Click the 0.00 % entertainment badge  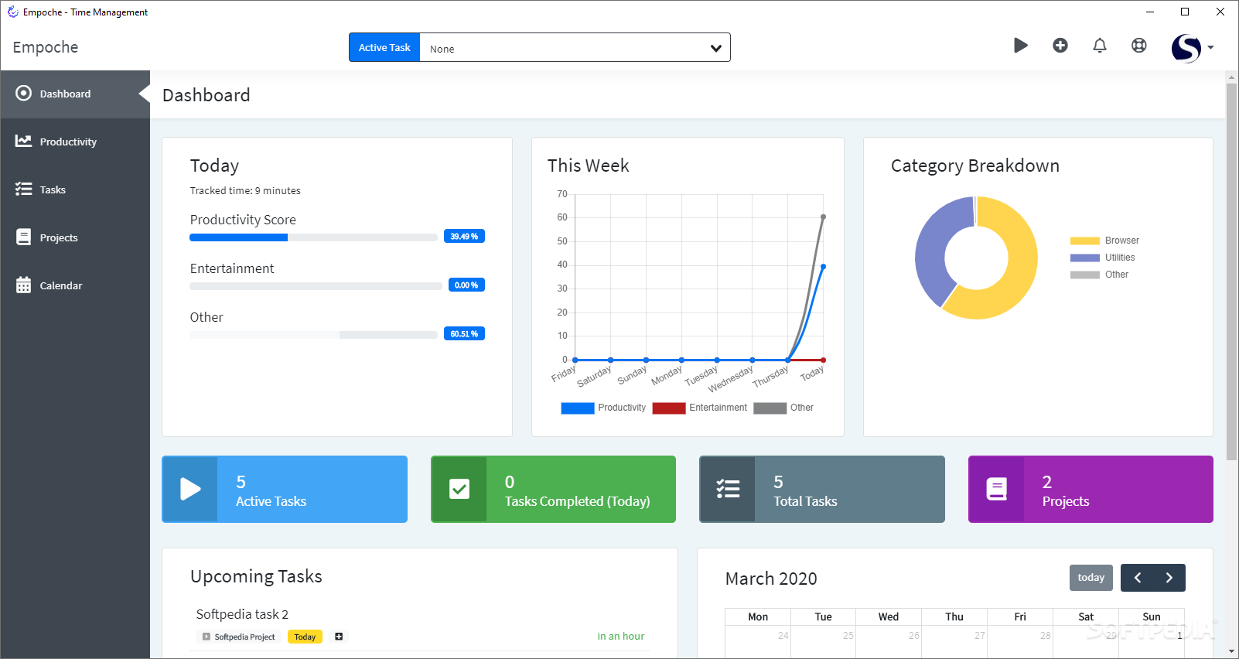466,285
